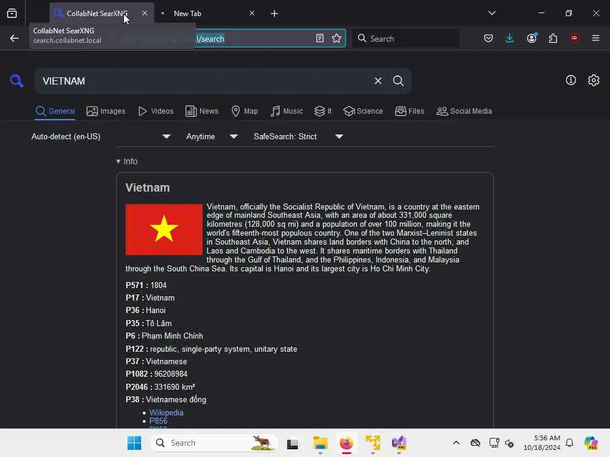610x457 pixels.
Task: Switch to Social Media category
Action: [464, 111]
